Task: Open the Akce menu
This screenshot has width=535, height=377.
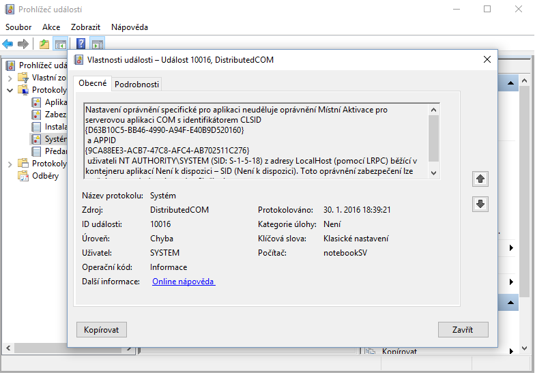Action: pos(51,27)
